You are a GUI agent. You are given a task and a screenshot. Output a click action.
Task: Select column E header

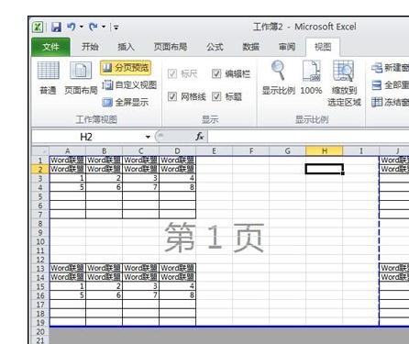click(x=214, y=150)
